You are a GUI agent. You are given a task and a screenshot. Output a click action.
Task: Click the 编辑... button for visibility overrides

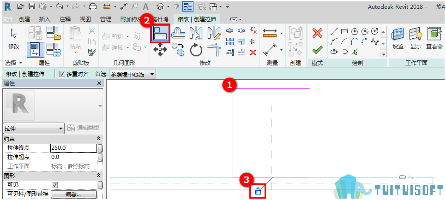tap(74, 194)
